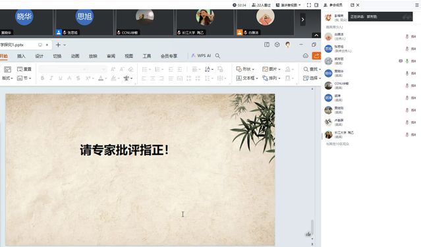Click the 22 people viewed indicator

point(262,5)
